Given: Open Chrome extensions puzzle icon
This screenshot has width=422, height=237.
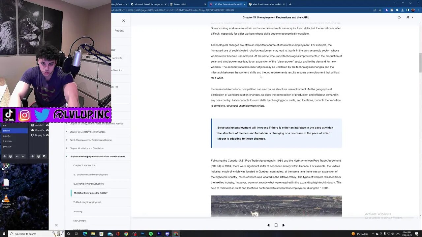Looking at the screenshot, I should (x=397, y=10).
